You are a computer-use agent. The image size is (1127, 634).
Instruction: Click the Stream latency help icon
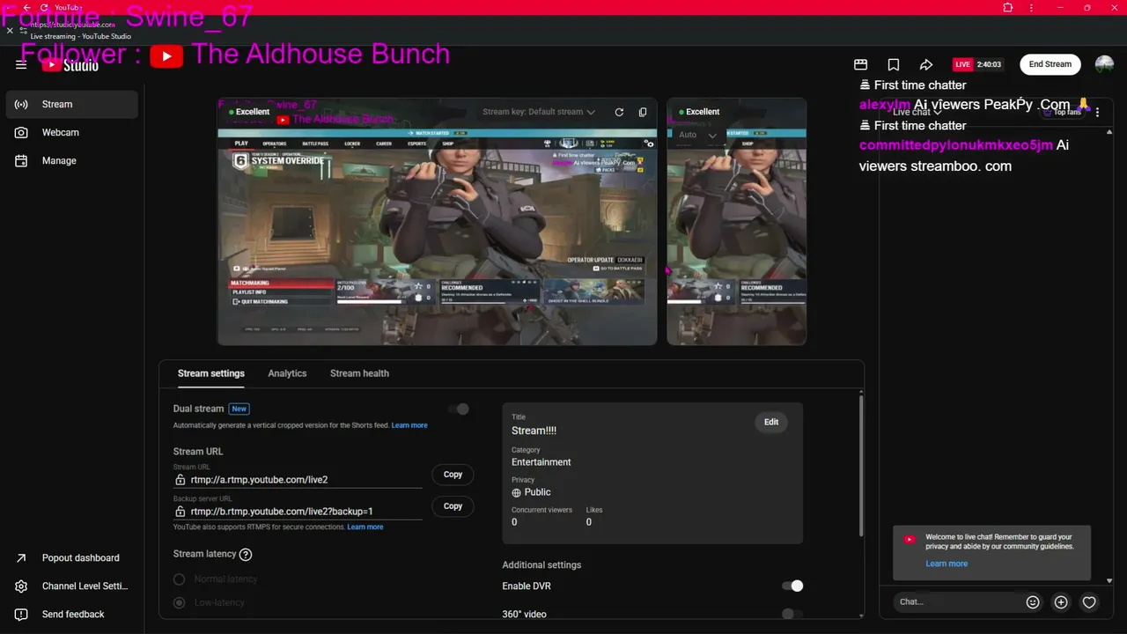(x=246, y=555)
